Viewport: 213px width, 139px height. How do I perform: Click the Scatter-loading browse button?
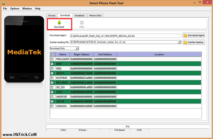tap(194, 42)
